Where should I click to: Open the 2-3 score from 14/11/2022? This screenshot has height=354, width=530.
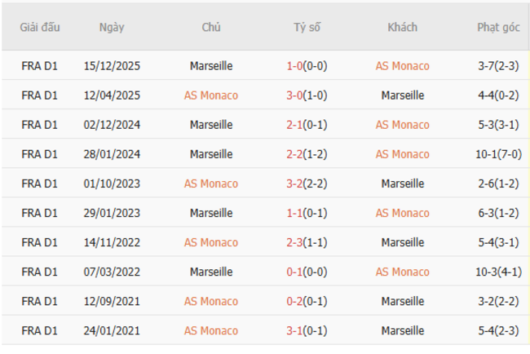(294, 242)
